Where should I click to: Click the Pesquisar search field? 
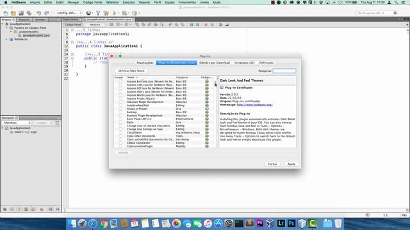click(x=284, y=71)
